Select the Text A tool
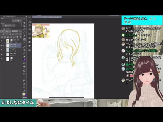 (24, 84)
